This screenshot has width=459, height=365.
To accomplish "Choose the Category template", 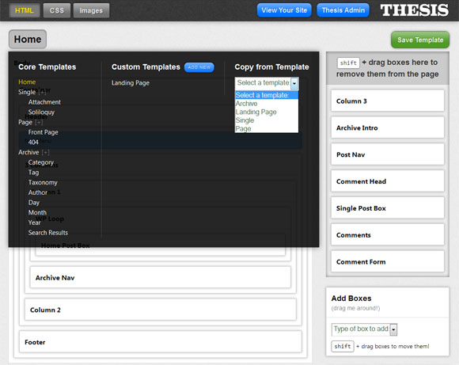I will coord(41,162).
